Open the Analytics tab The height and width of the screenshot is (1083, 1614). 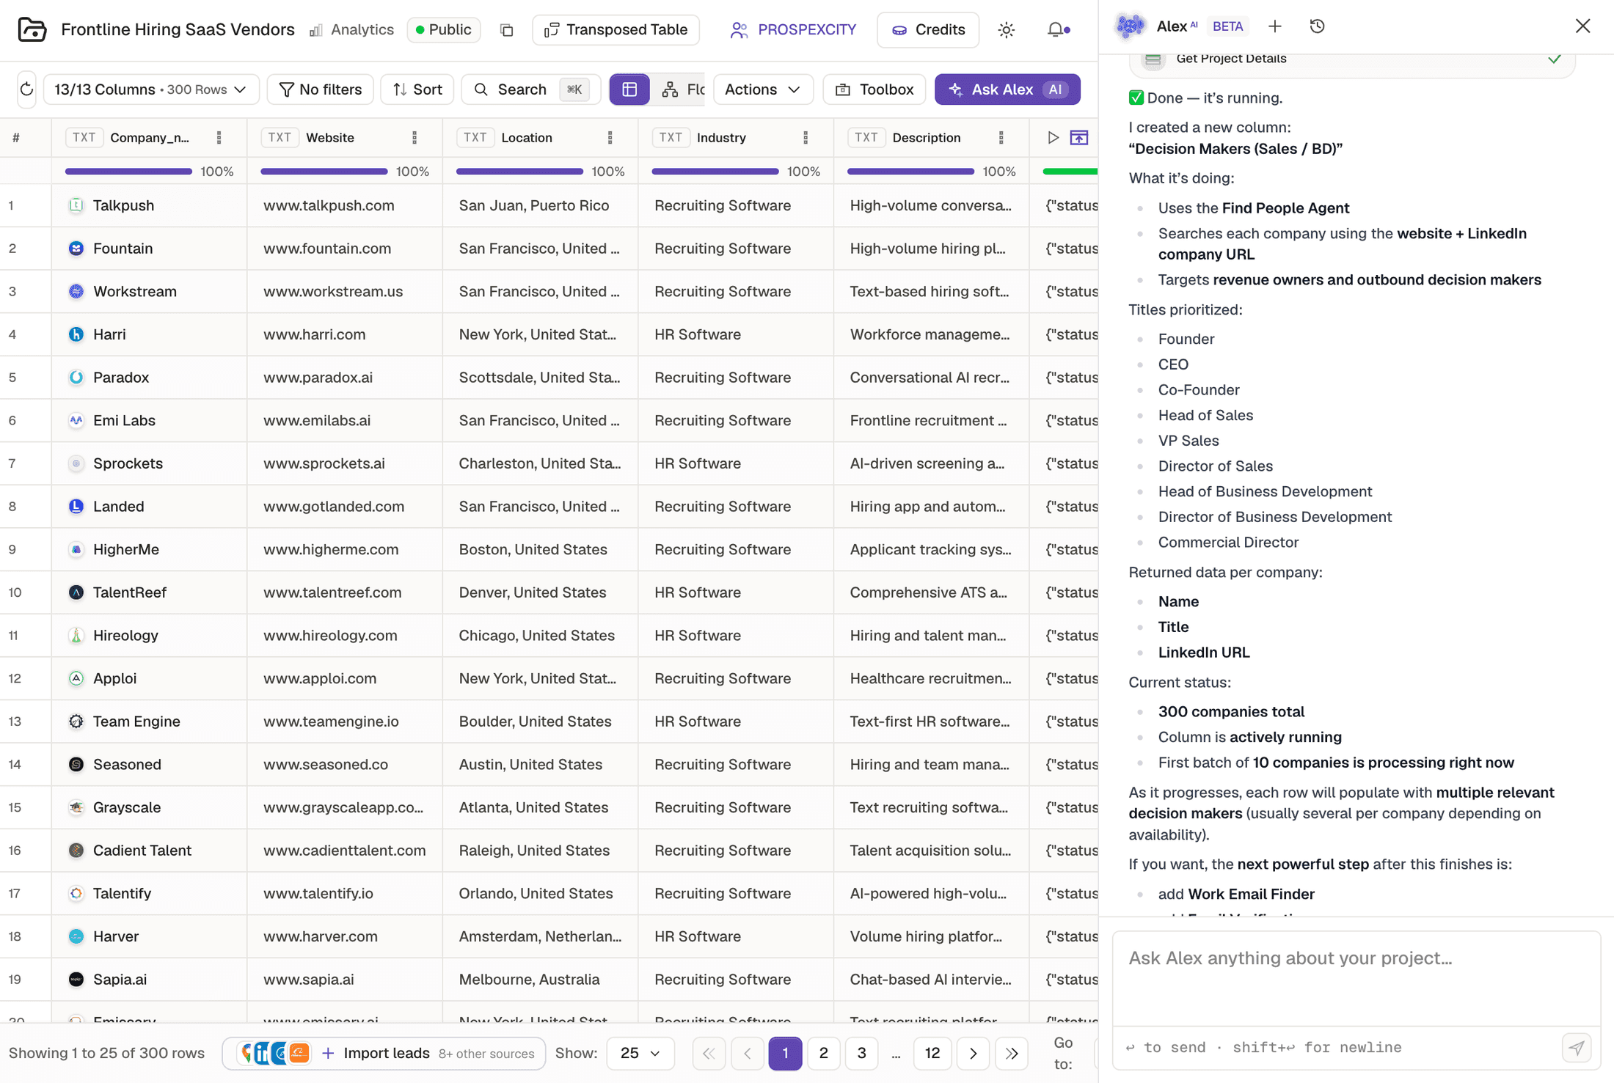[x=351, y=30]
